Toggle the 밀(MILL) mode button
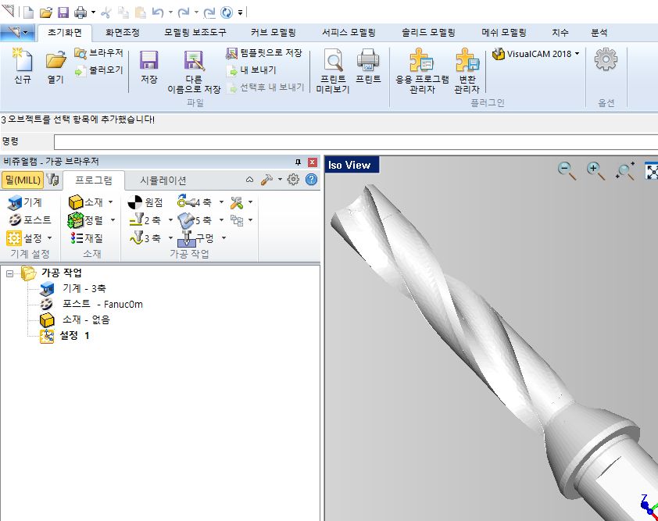Viewport: 658px width, 521px height. (x=22, y=180)
